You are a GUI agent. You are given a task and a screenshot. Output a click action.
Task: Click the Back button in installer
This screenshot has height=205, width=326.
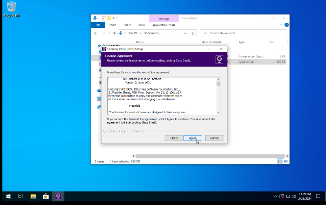pyautogui.click(x=174, y=138)
